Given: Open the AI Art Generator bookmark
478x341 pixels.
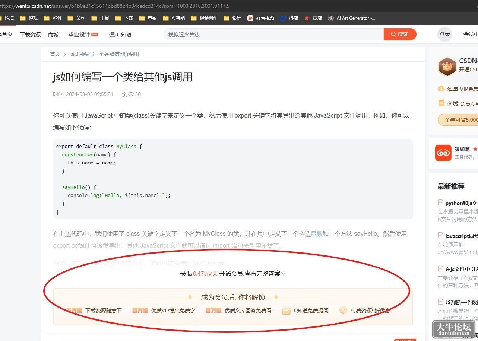Looking at the screenshot, I should (352, 18).
